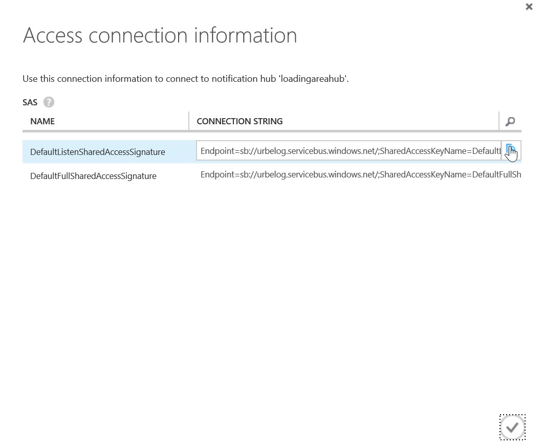Click the CONNECTION STRING column header
The width and height of the screenshot is (543, 448).
240,121
